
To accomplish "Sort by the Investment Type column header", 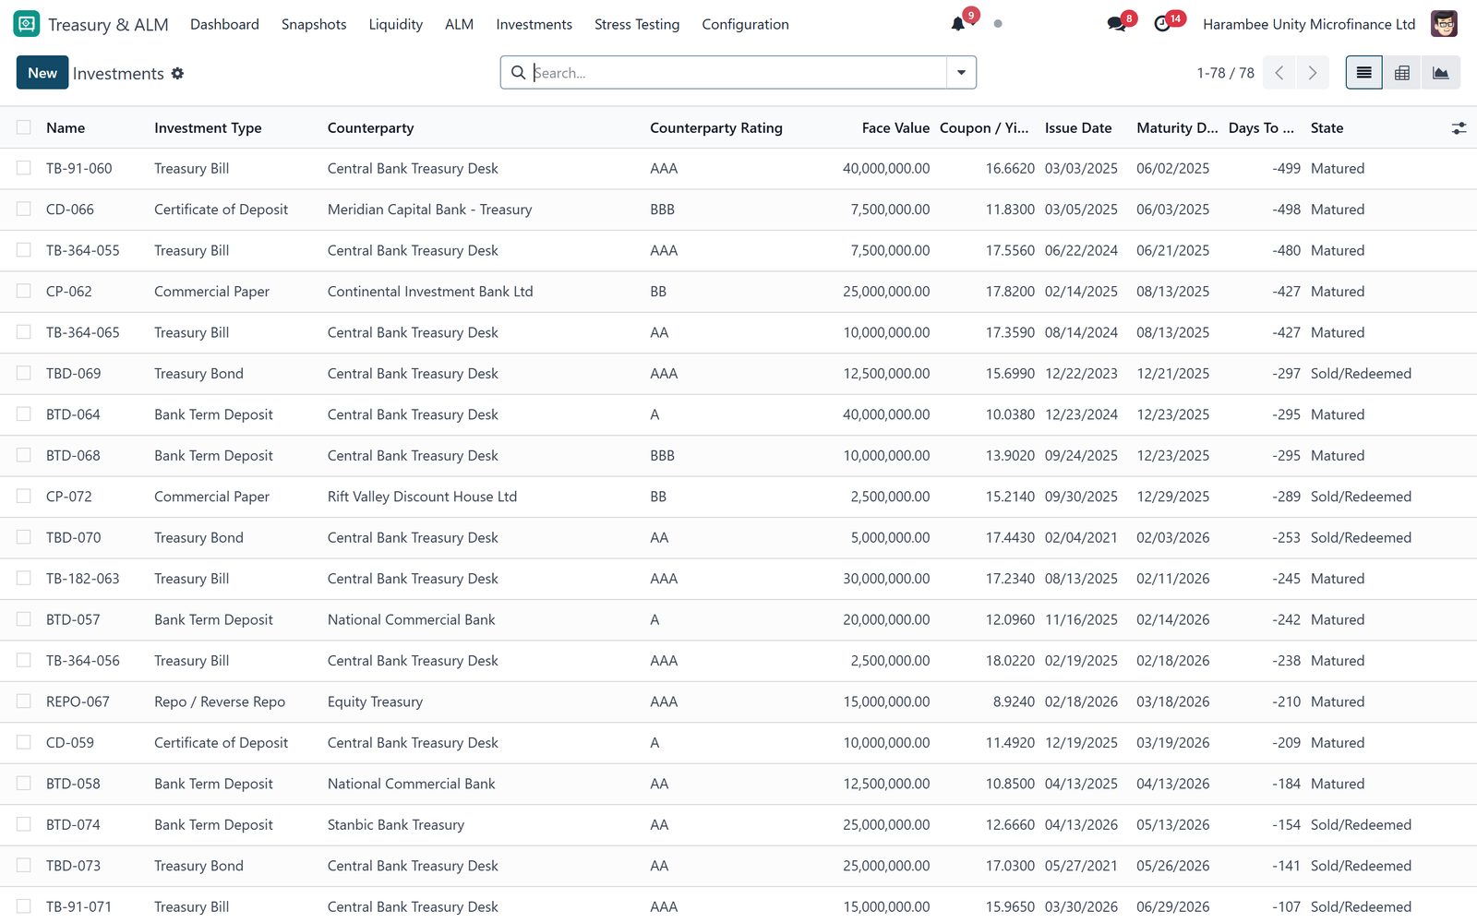I will point(208,128).
